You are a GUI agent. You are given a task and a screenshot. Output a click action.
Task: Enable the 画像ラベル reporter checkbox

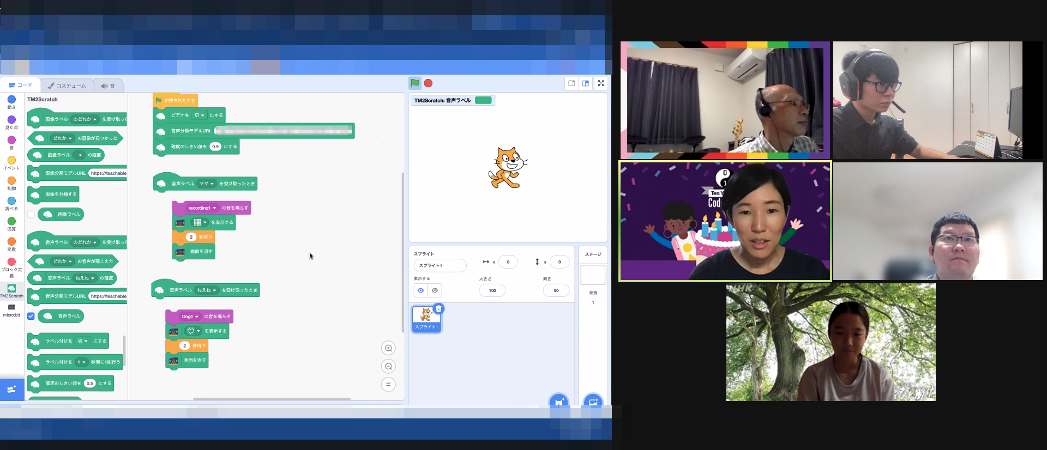[x=31, y=215]
